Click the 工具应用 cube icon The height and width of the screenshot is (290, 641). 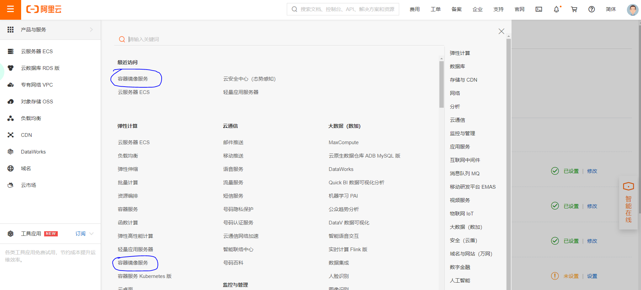coord(11,234)
